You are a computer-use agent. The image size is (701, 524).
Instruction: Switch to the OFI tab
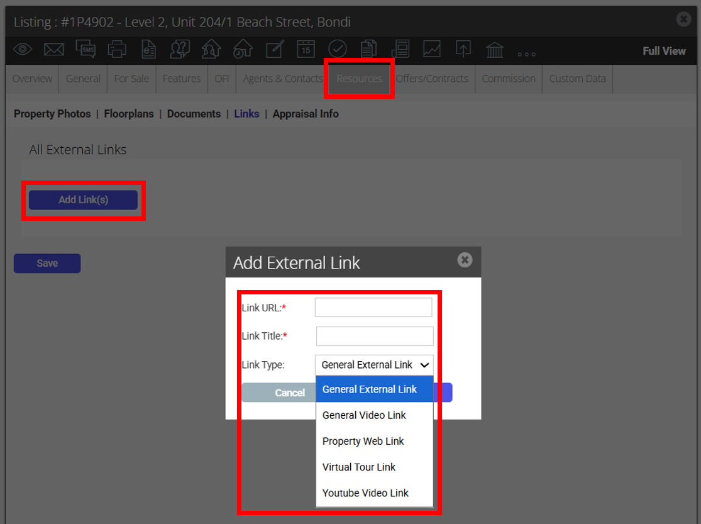click(222, 79)
